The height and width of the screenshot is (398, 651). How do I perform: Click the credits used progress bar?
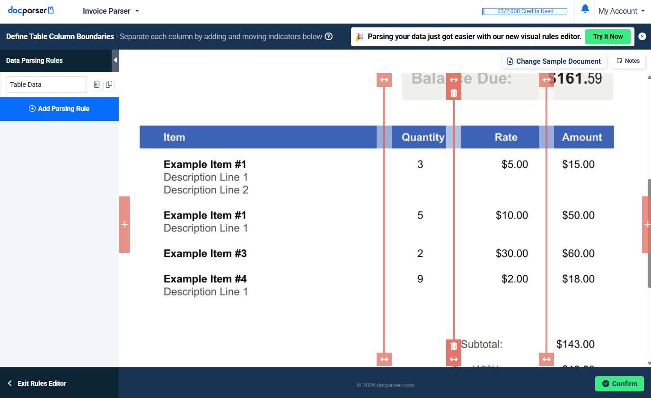click(x=524, y=11)
